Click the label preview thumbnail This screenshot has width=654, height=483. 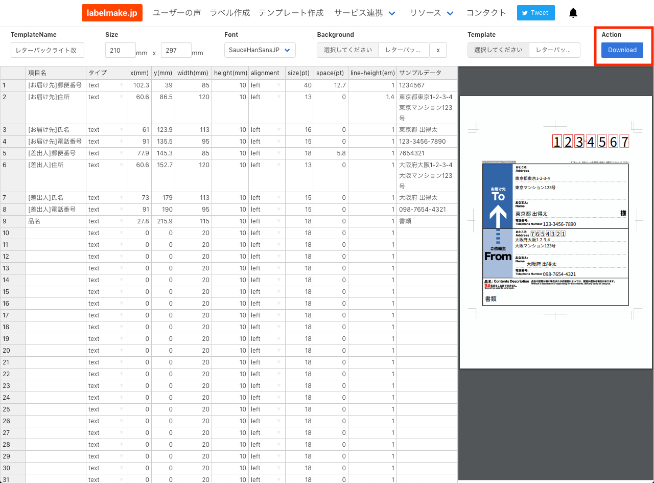point(555,232)
